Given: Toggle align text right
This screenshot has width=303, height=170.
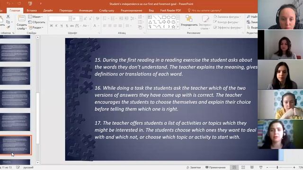Looking at the screenshot, I should (x=115, y=25).
